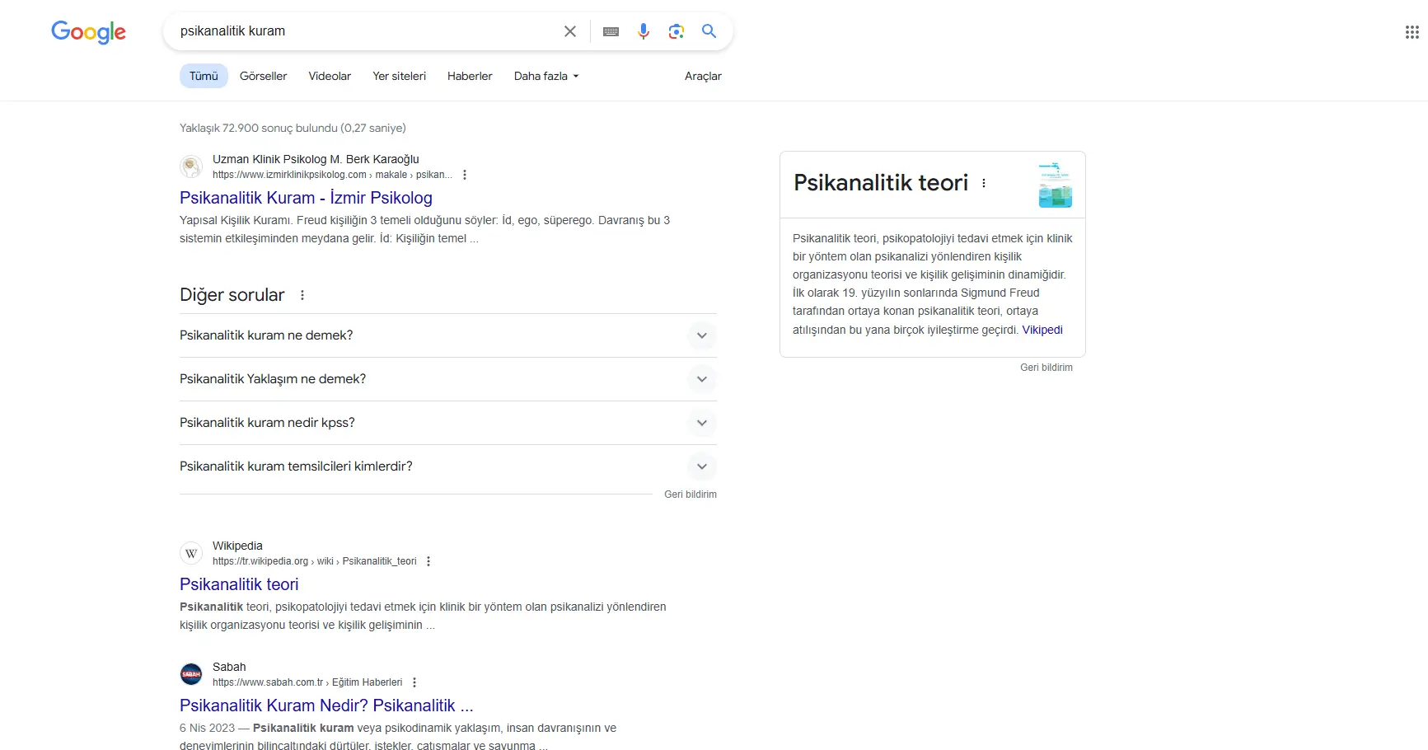Click the Sabah favicon
1428x750 pixels.
pos(191,674)
